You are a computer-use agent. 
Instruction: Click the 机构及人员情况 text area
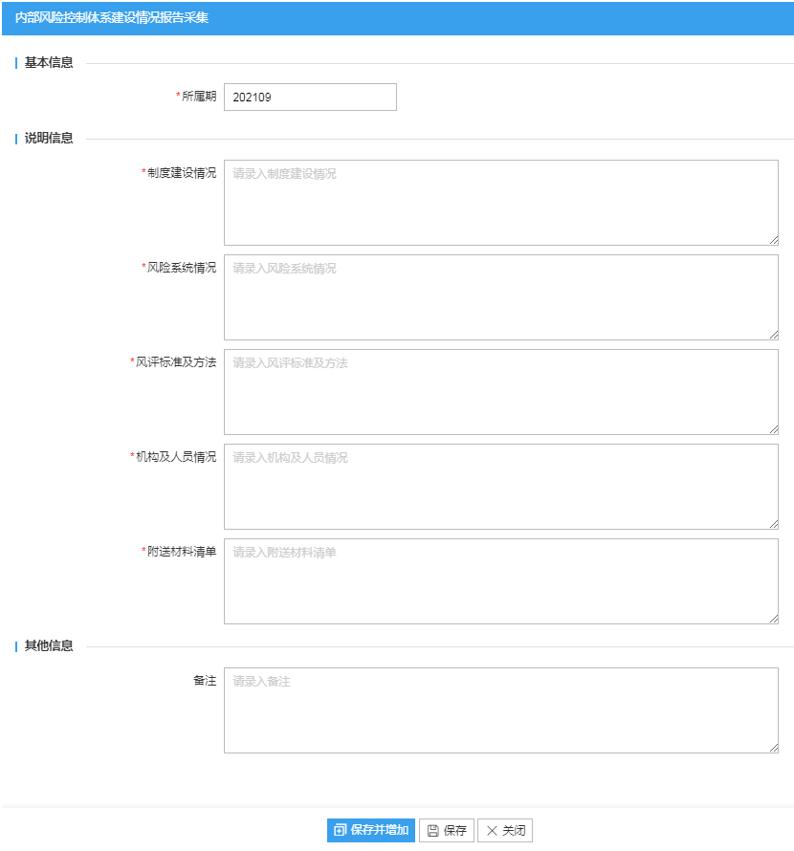coord(500,487)
